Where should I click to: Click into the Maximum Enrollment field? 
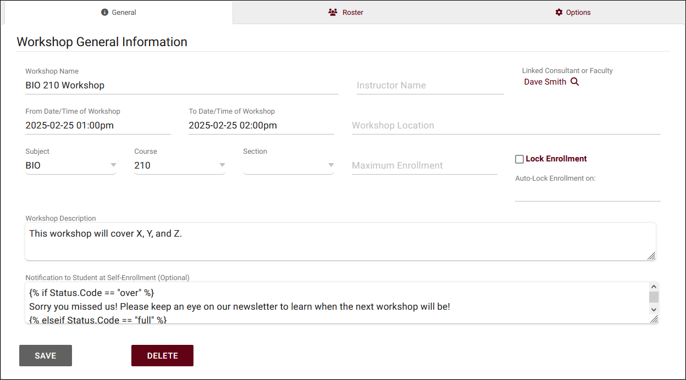(424, 165)
